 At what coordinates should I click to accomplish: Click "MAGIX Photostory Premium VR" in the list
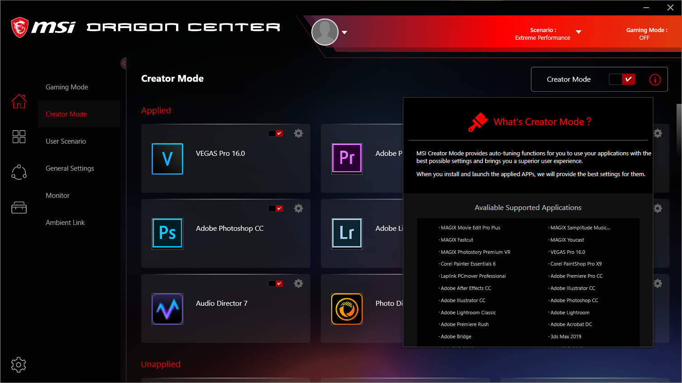475,252
